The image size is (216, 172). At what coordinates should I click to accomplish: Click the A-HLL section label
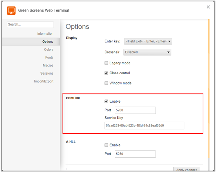pyautogui.click(x=71, y=142)
